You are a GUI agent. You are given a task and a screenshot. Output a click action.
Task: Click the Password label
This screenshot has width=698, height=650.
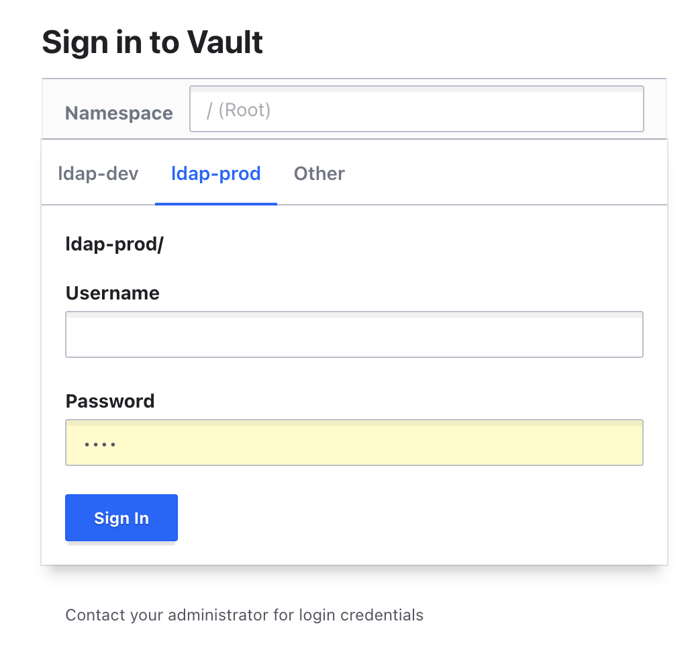109,401
